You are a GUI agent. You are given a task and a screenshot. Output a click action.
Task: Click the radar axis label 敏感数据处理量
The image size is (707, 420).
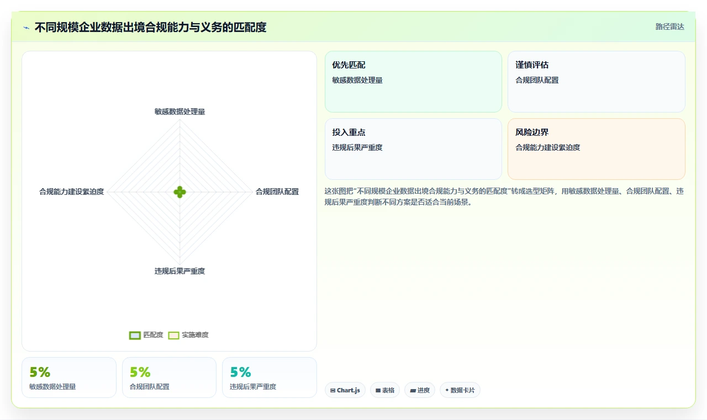point(180,111)
